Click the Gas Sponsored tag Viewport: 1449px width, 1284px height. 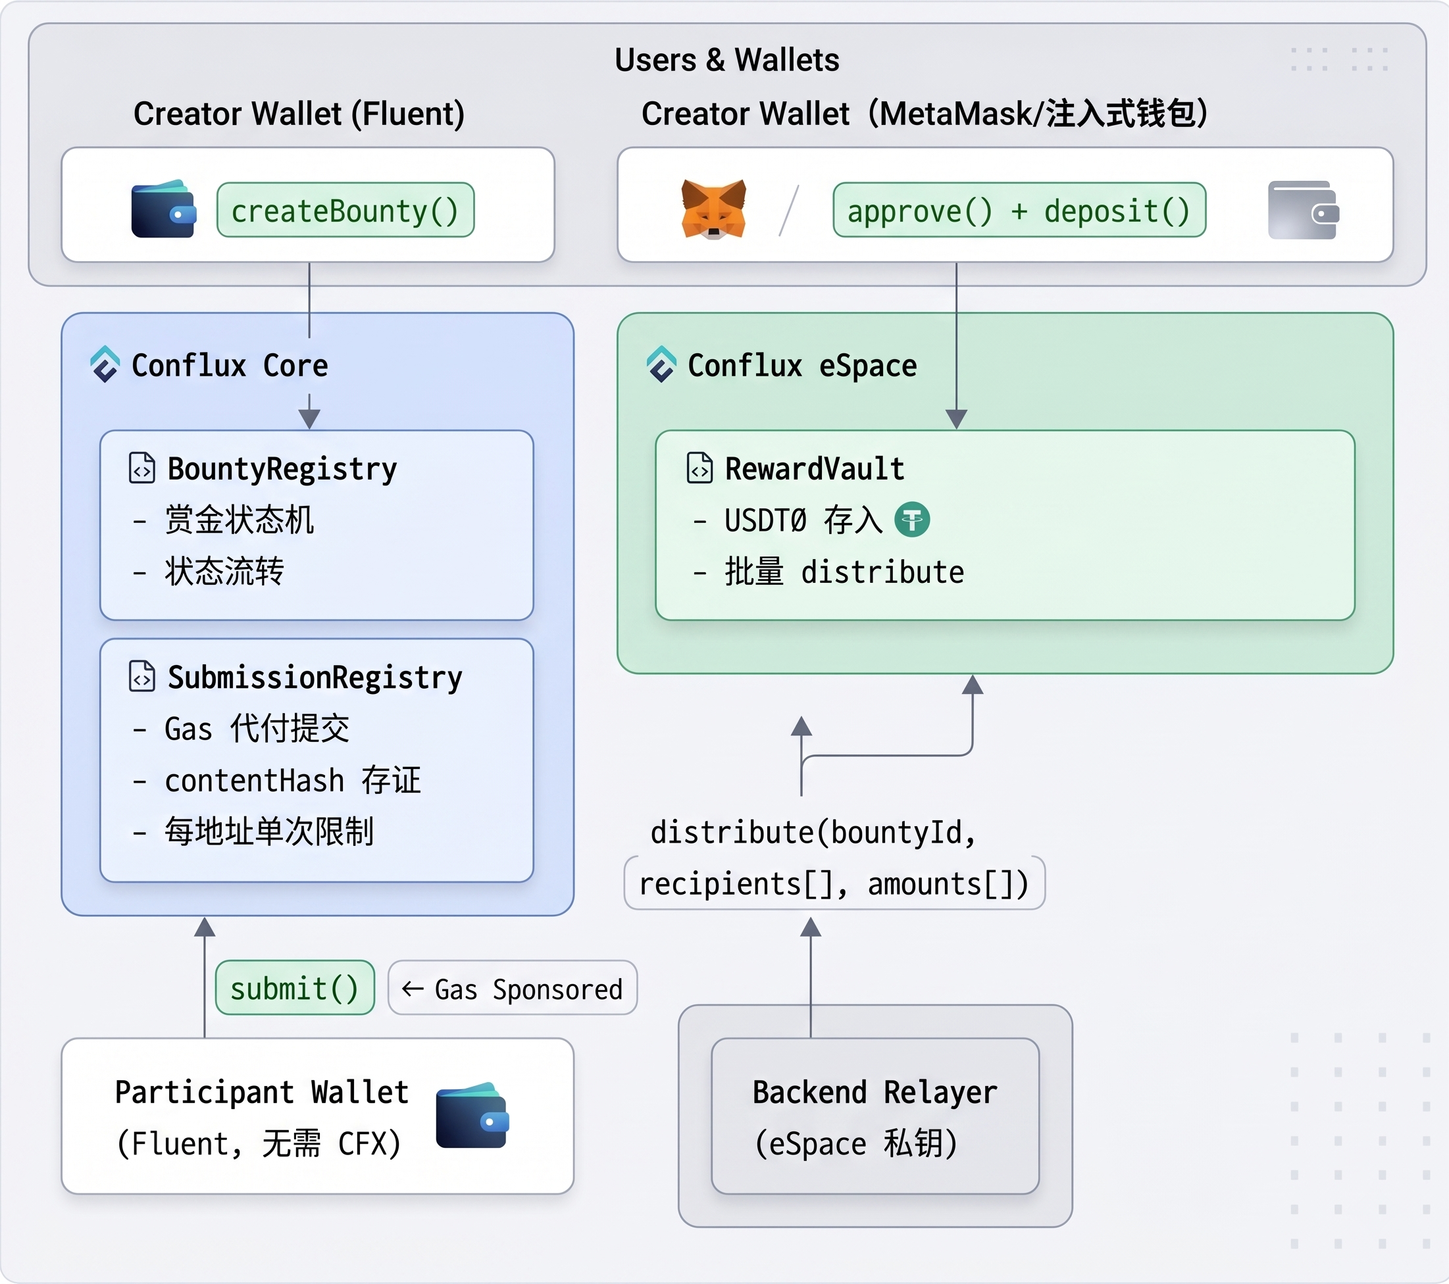pos(513,988)
